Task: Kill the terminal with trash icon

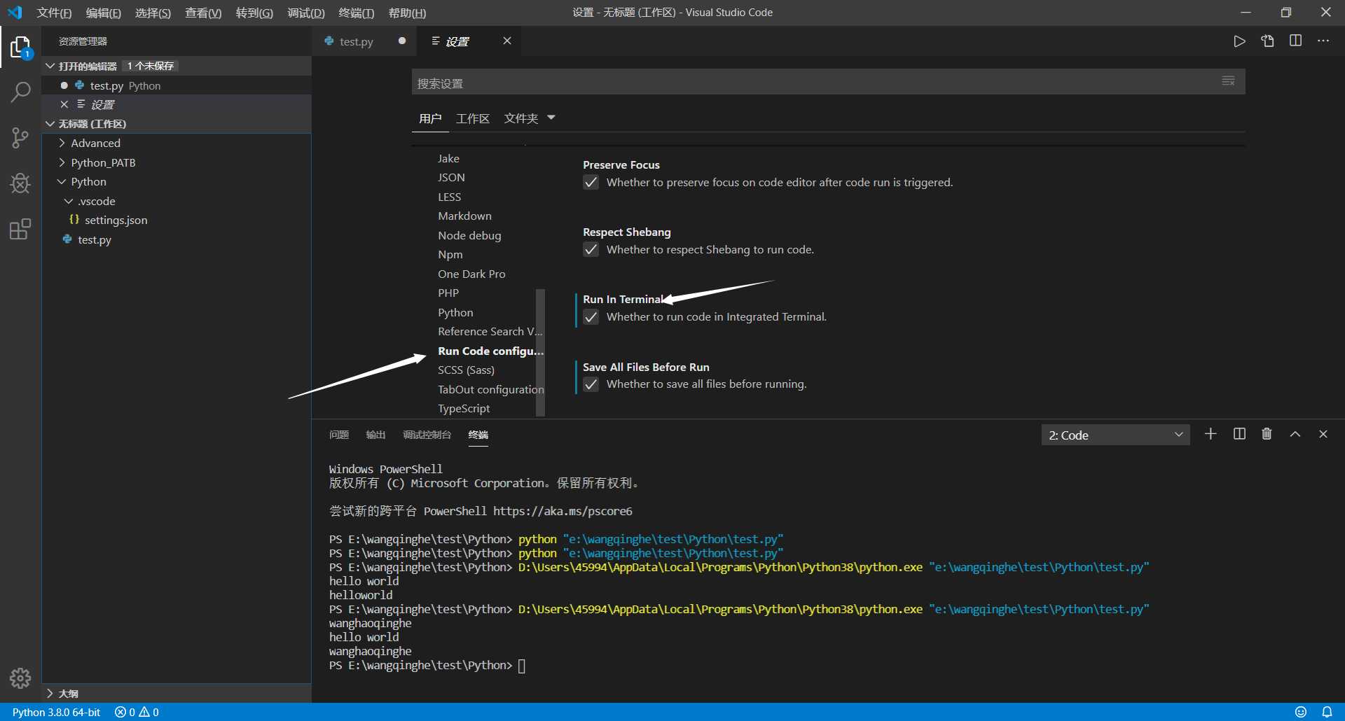Action: click(1267, 434)
